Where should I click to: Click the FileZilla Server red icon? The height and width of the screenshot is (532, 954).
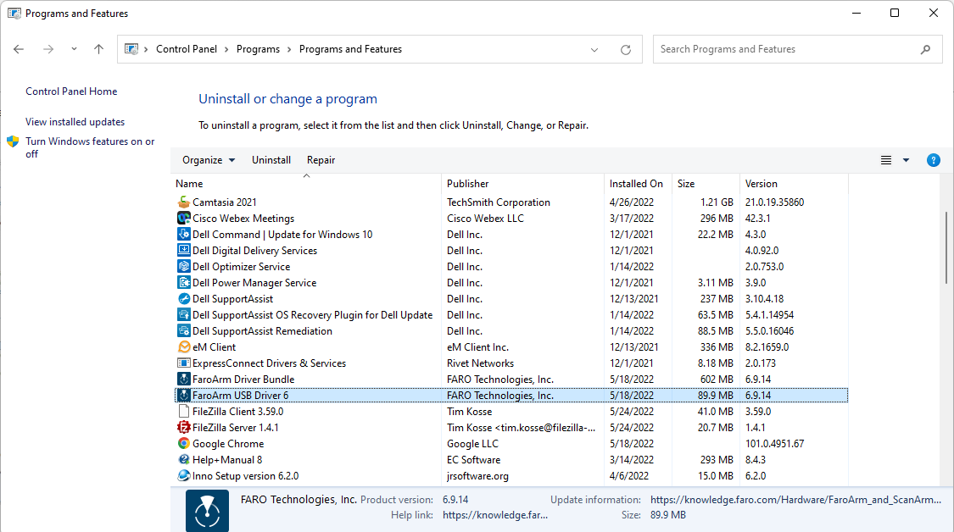pos(184,428)
